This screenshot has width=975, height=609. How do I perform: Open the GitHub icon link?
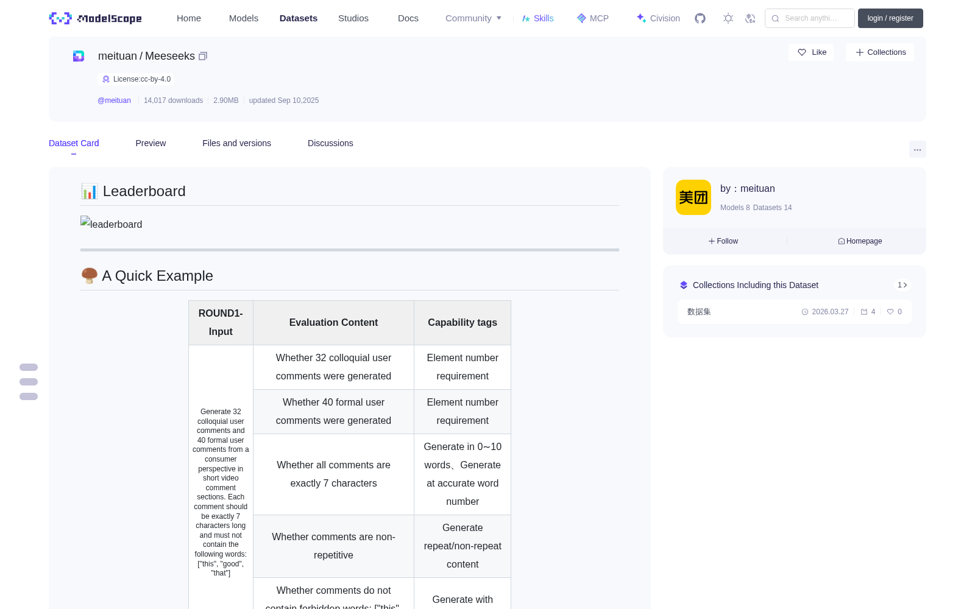pos(700,18)
